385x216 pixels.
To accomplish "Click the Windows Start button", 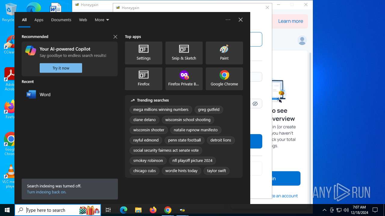I will (x=7, y=210).
